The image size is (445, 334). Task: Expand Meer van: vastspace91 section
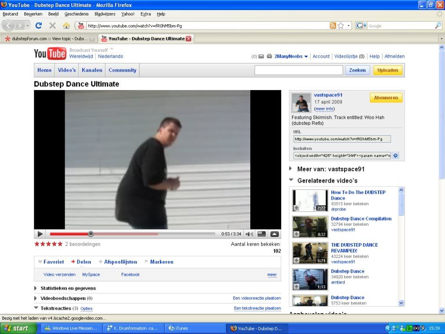point(291,169)
